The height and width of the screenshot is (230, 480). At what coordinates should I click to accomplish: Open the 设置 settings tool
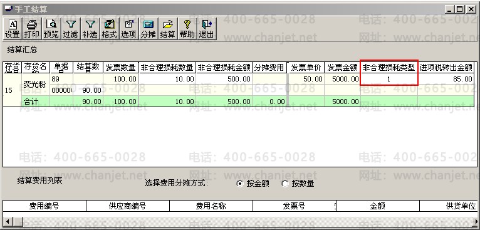coord(13,29)
